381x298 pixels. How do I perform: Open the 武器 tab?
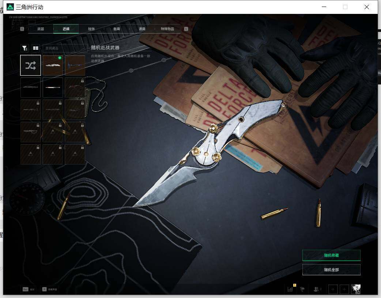(x=41, y=29)
